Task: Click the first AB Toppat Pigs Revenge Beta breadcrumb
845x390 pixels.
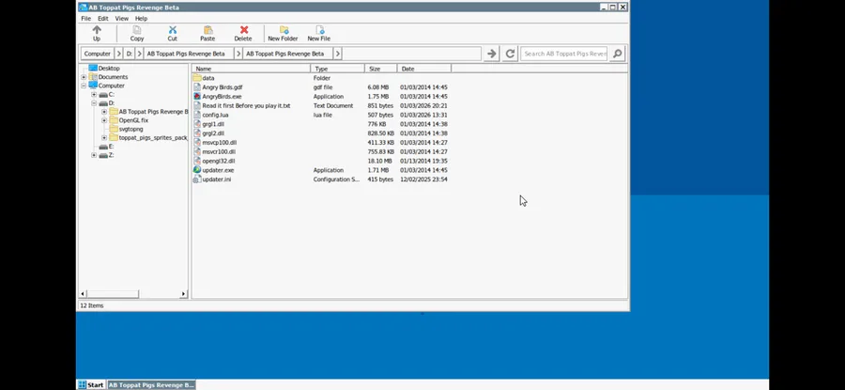Action: click(x=189, y=54)
